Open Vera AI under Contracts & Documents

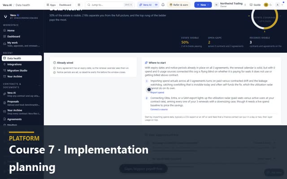[x=22, y=94]
